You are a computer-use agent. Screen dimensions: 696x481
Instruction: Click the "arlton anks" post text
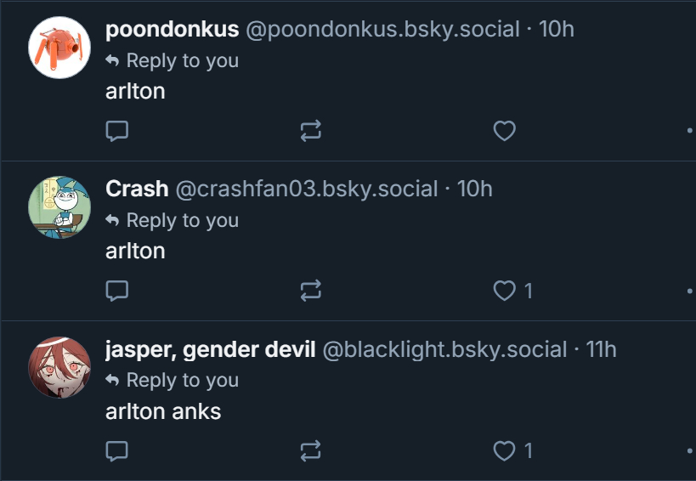point(163,411)
